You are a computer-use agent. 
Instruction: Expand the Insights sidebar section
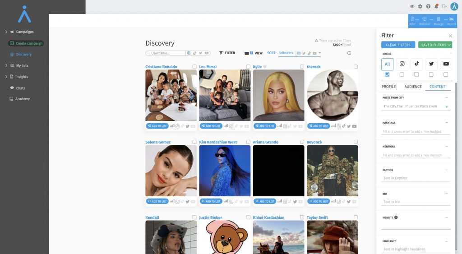tap(6, 77)
